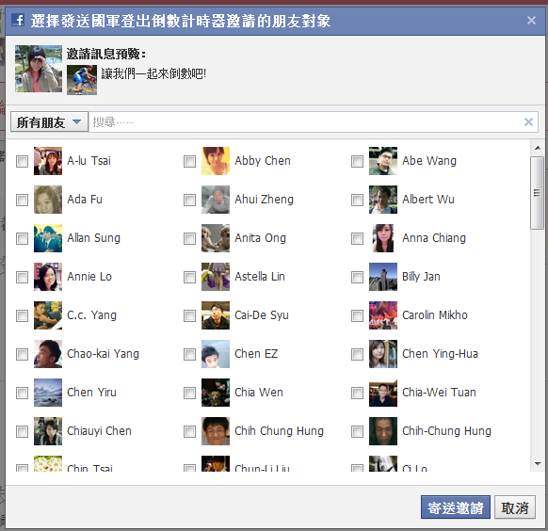Viewport: 548px width, 531px height.
Task: Click the 取消 cancel button
Action: coord(514,507)
